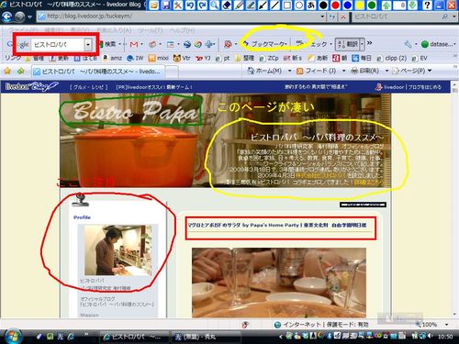Click the save floppy disk icon

click(x=166, y=6)
